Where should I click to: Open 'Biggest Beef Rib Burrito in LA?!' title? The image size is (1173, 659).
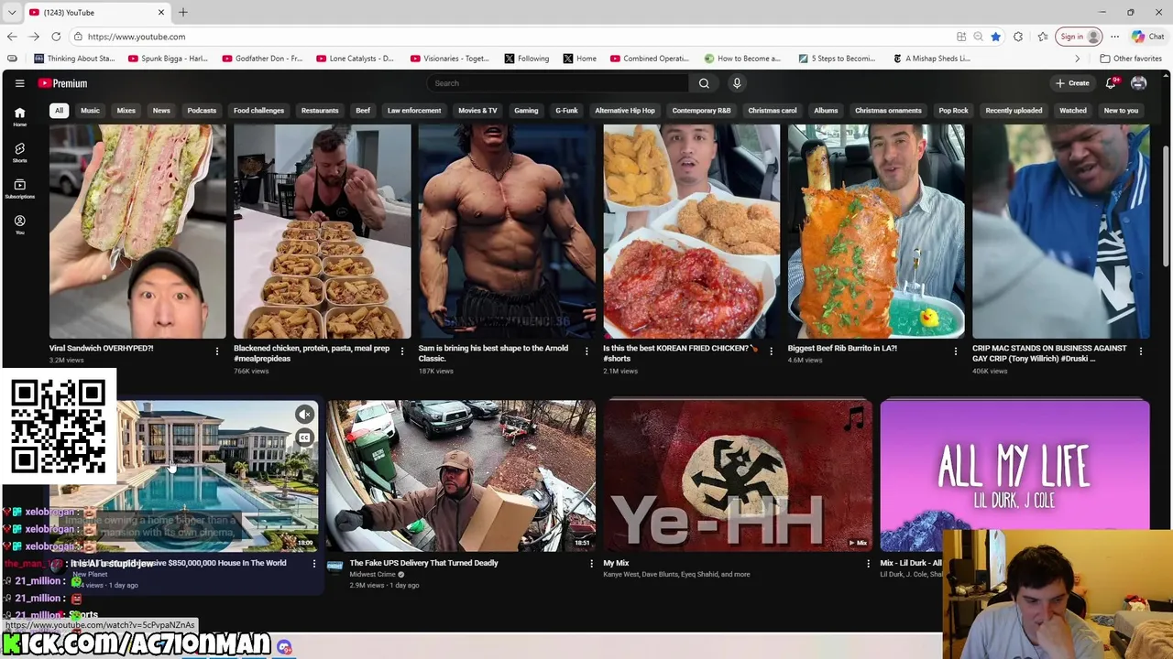point(842,348)
